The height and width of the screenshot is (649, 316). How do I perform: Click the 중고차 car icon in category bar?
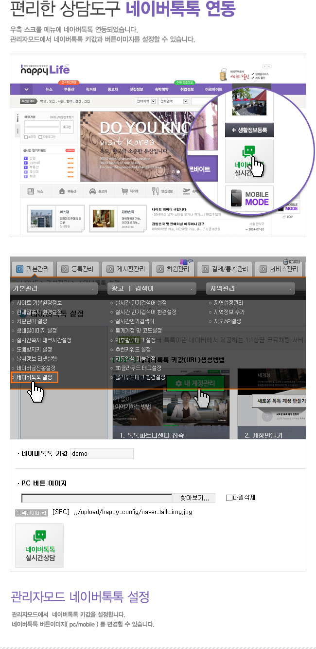click(93, 191)
